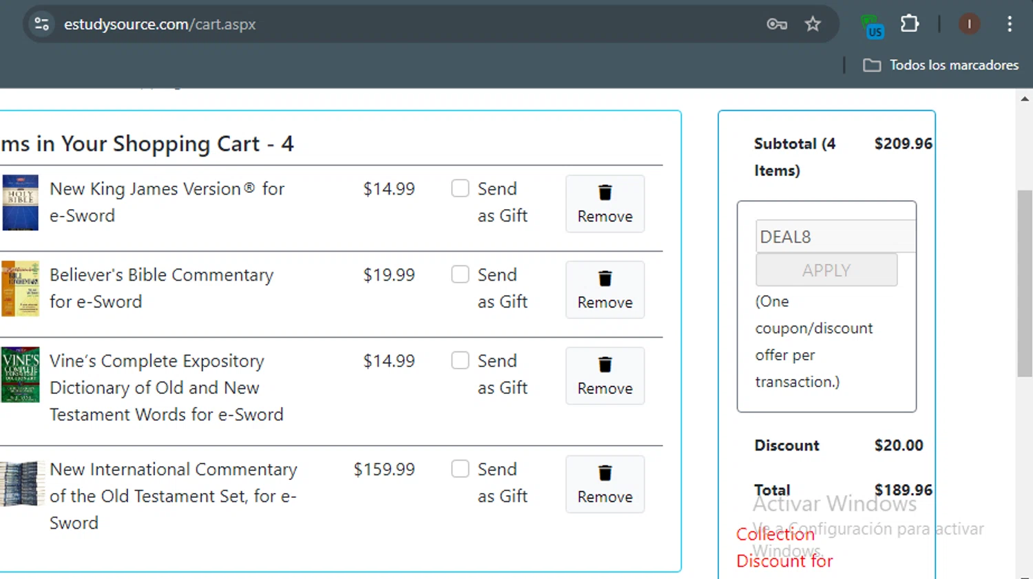Open Believer's Bible Commentary for e-Sword title

(161, 288)
